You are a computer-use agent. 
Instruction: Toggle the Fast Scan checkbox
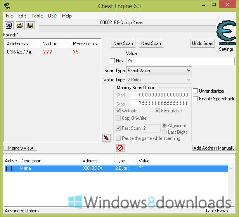point(118,128)
